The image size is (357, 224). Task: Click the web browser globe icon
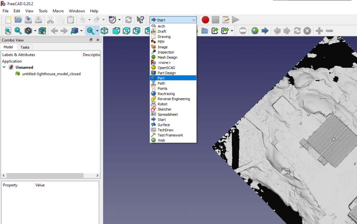click(x=255, y=31)
